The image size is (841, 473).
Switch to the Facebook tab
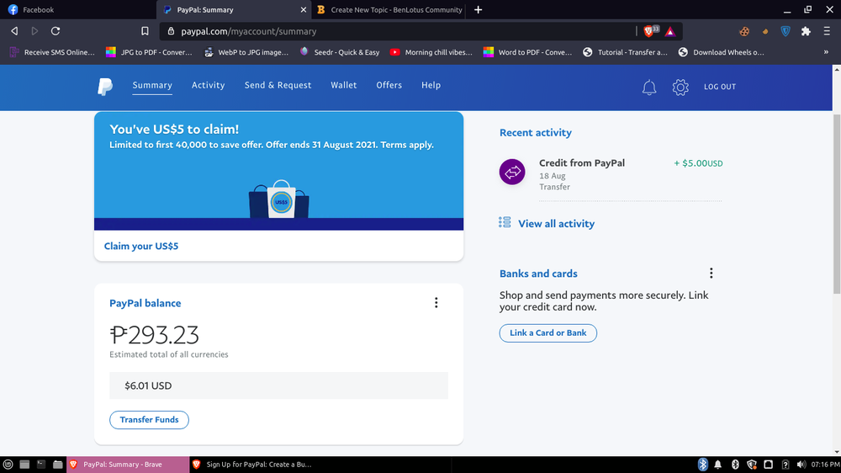(78, 9)
